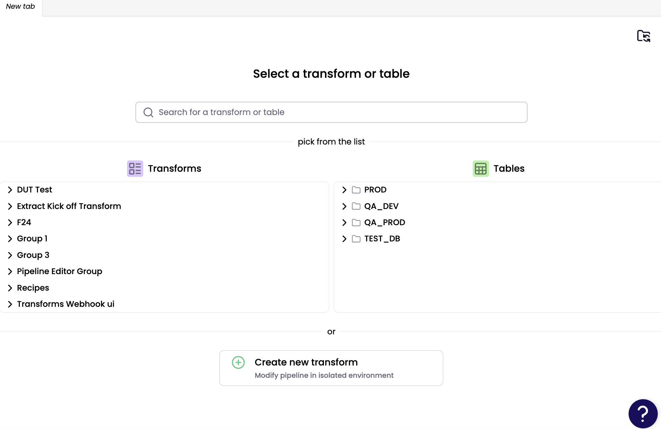Select the Group 3 tree item

click(x=33, y=255)
